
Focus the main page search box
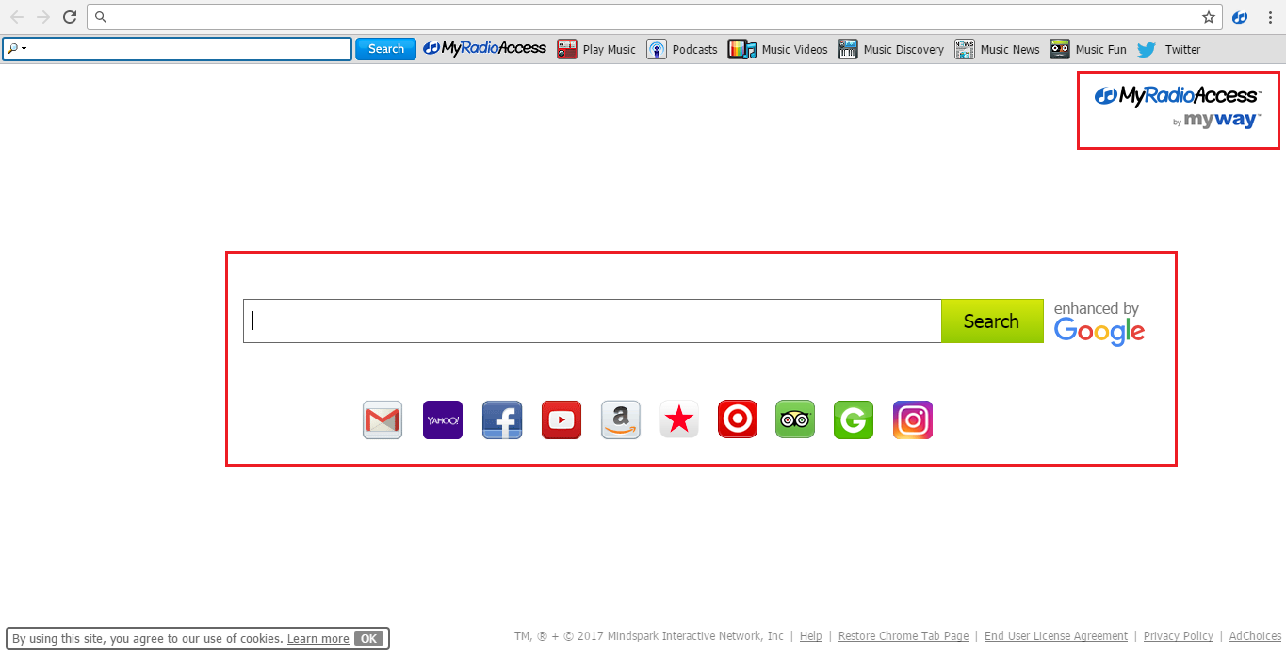593,321
